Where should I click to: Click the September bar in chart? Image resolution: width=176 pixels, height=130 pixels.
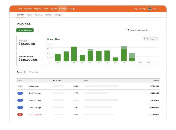[x=124, y=54]
